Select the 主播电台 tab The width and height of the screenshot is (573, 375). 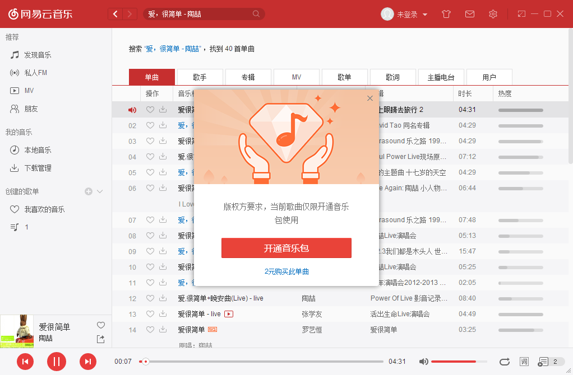(x=441, y=77)
